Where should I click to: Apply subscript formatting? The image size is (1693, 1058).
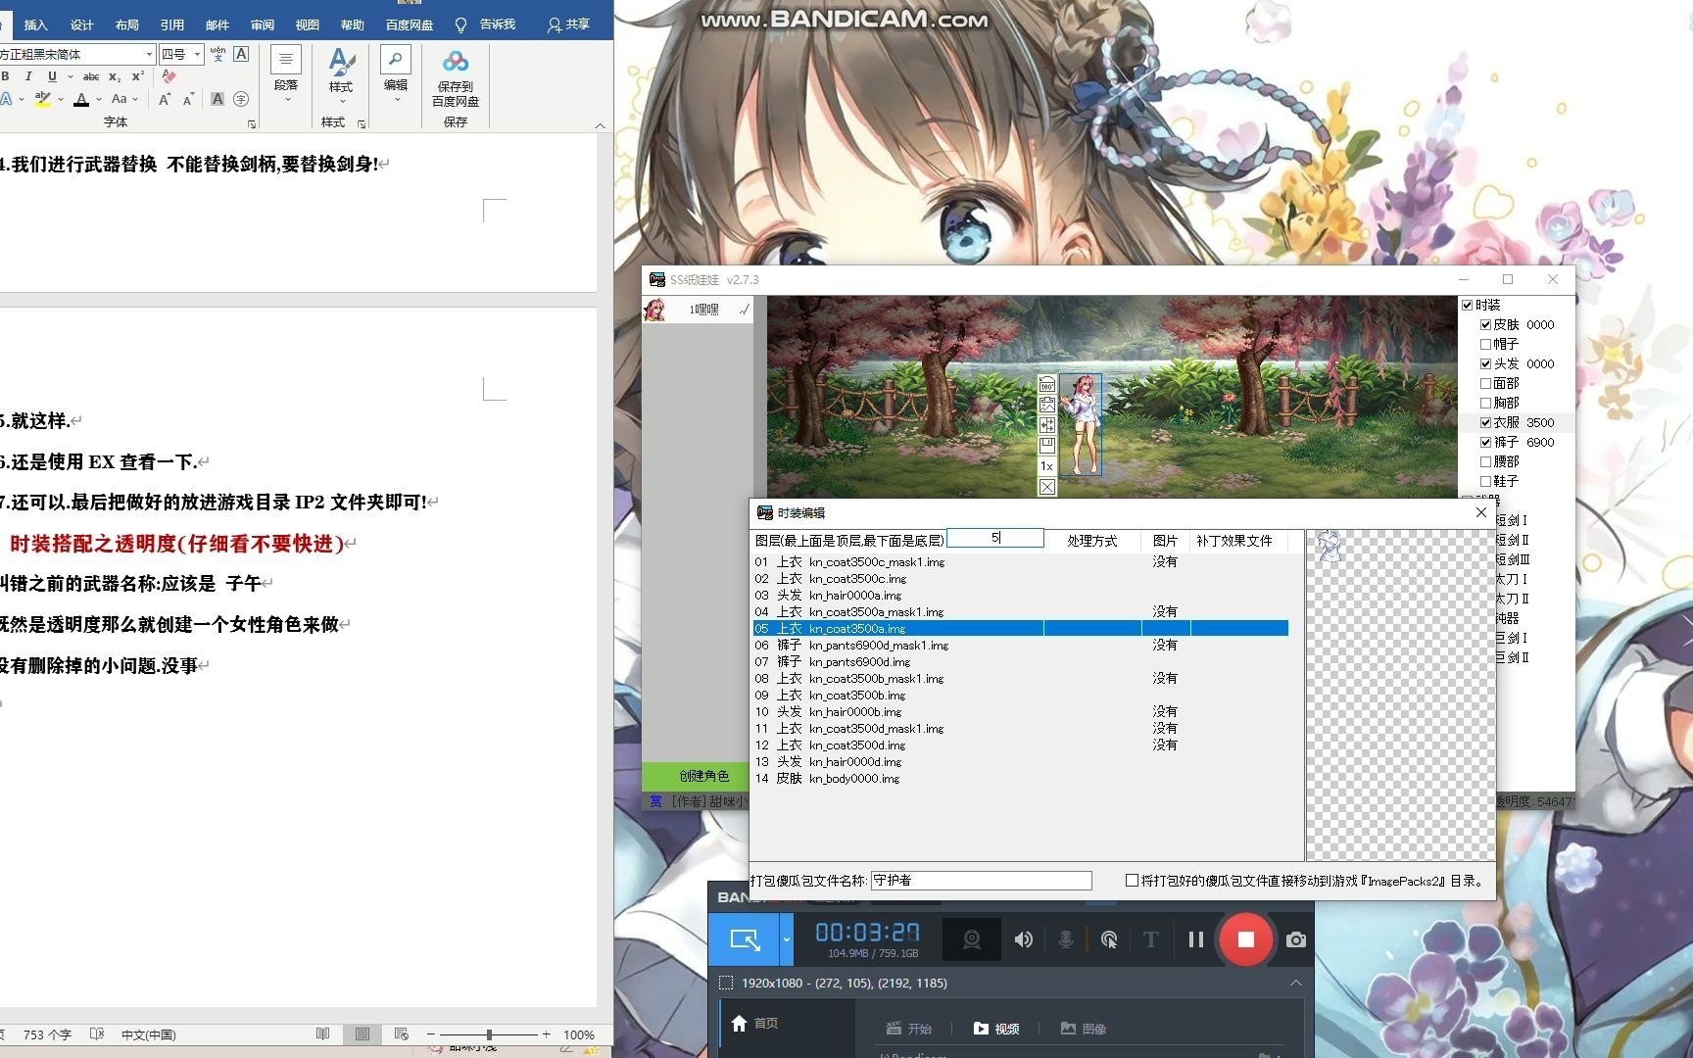115,76
